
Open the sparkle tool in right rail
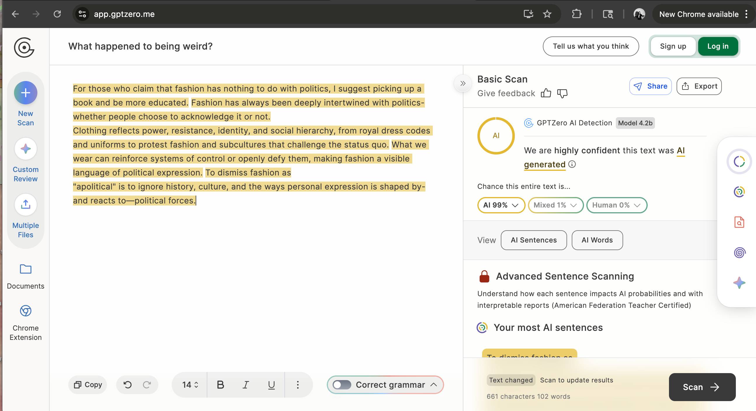pyautogui.click(x=739, y=283)
